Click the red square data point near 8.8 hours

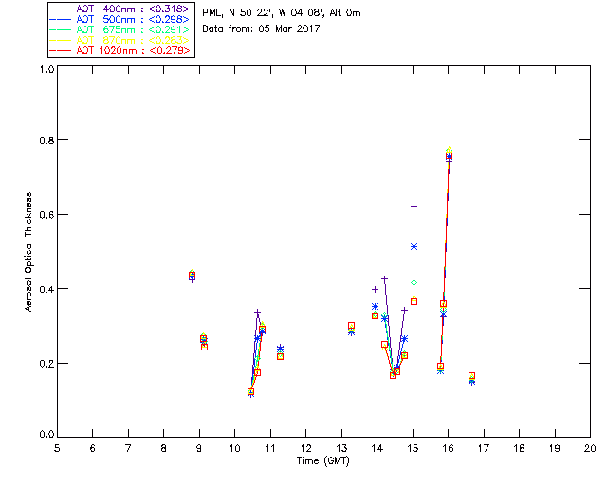(192, 276)
